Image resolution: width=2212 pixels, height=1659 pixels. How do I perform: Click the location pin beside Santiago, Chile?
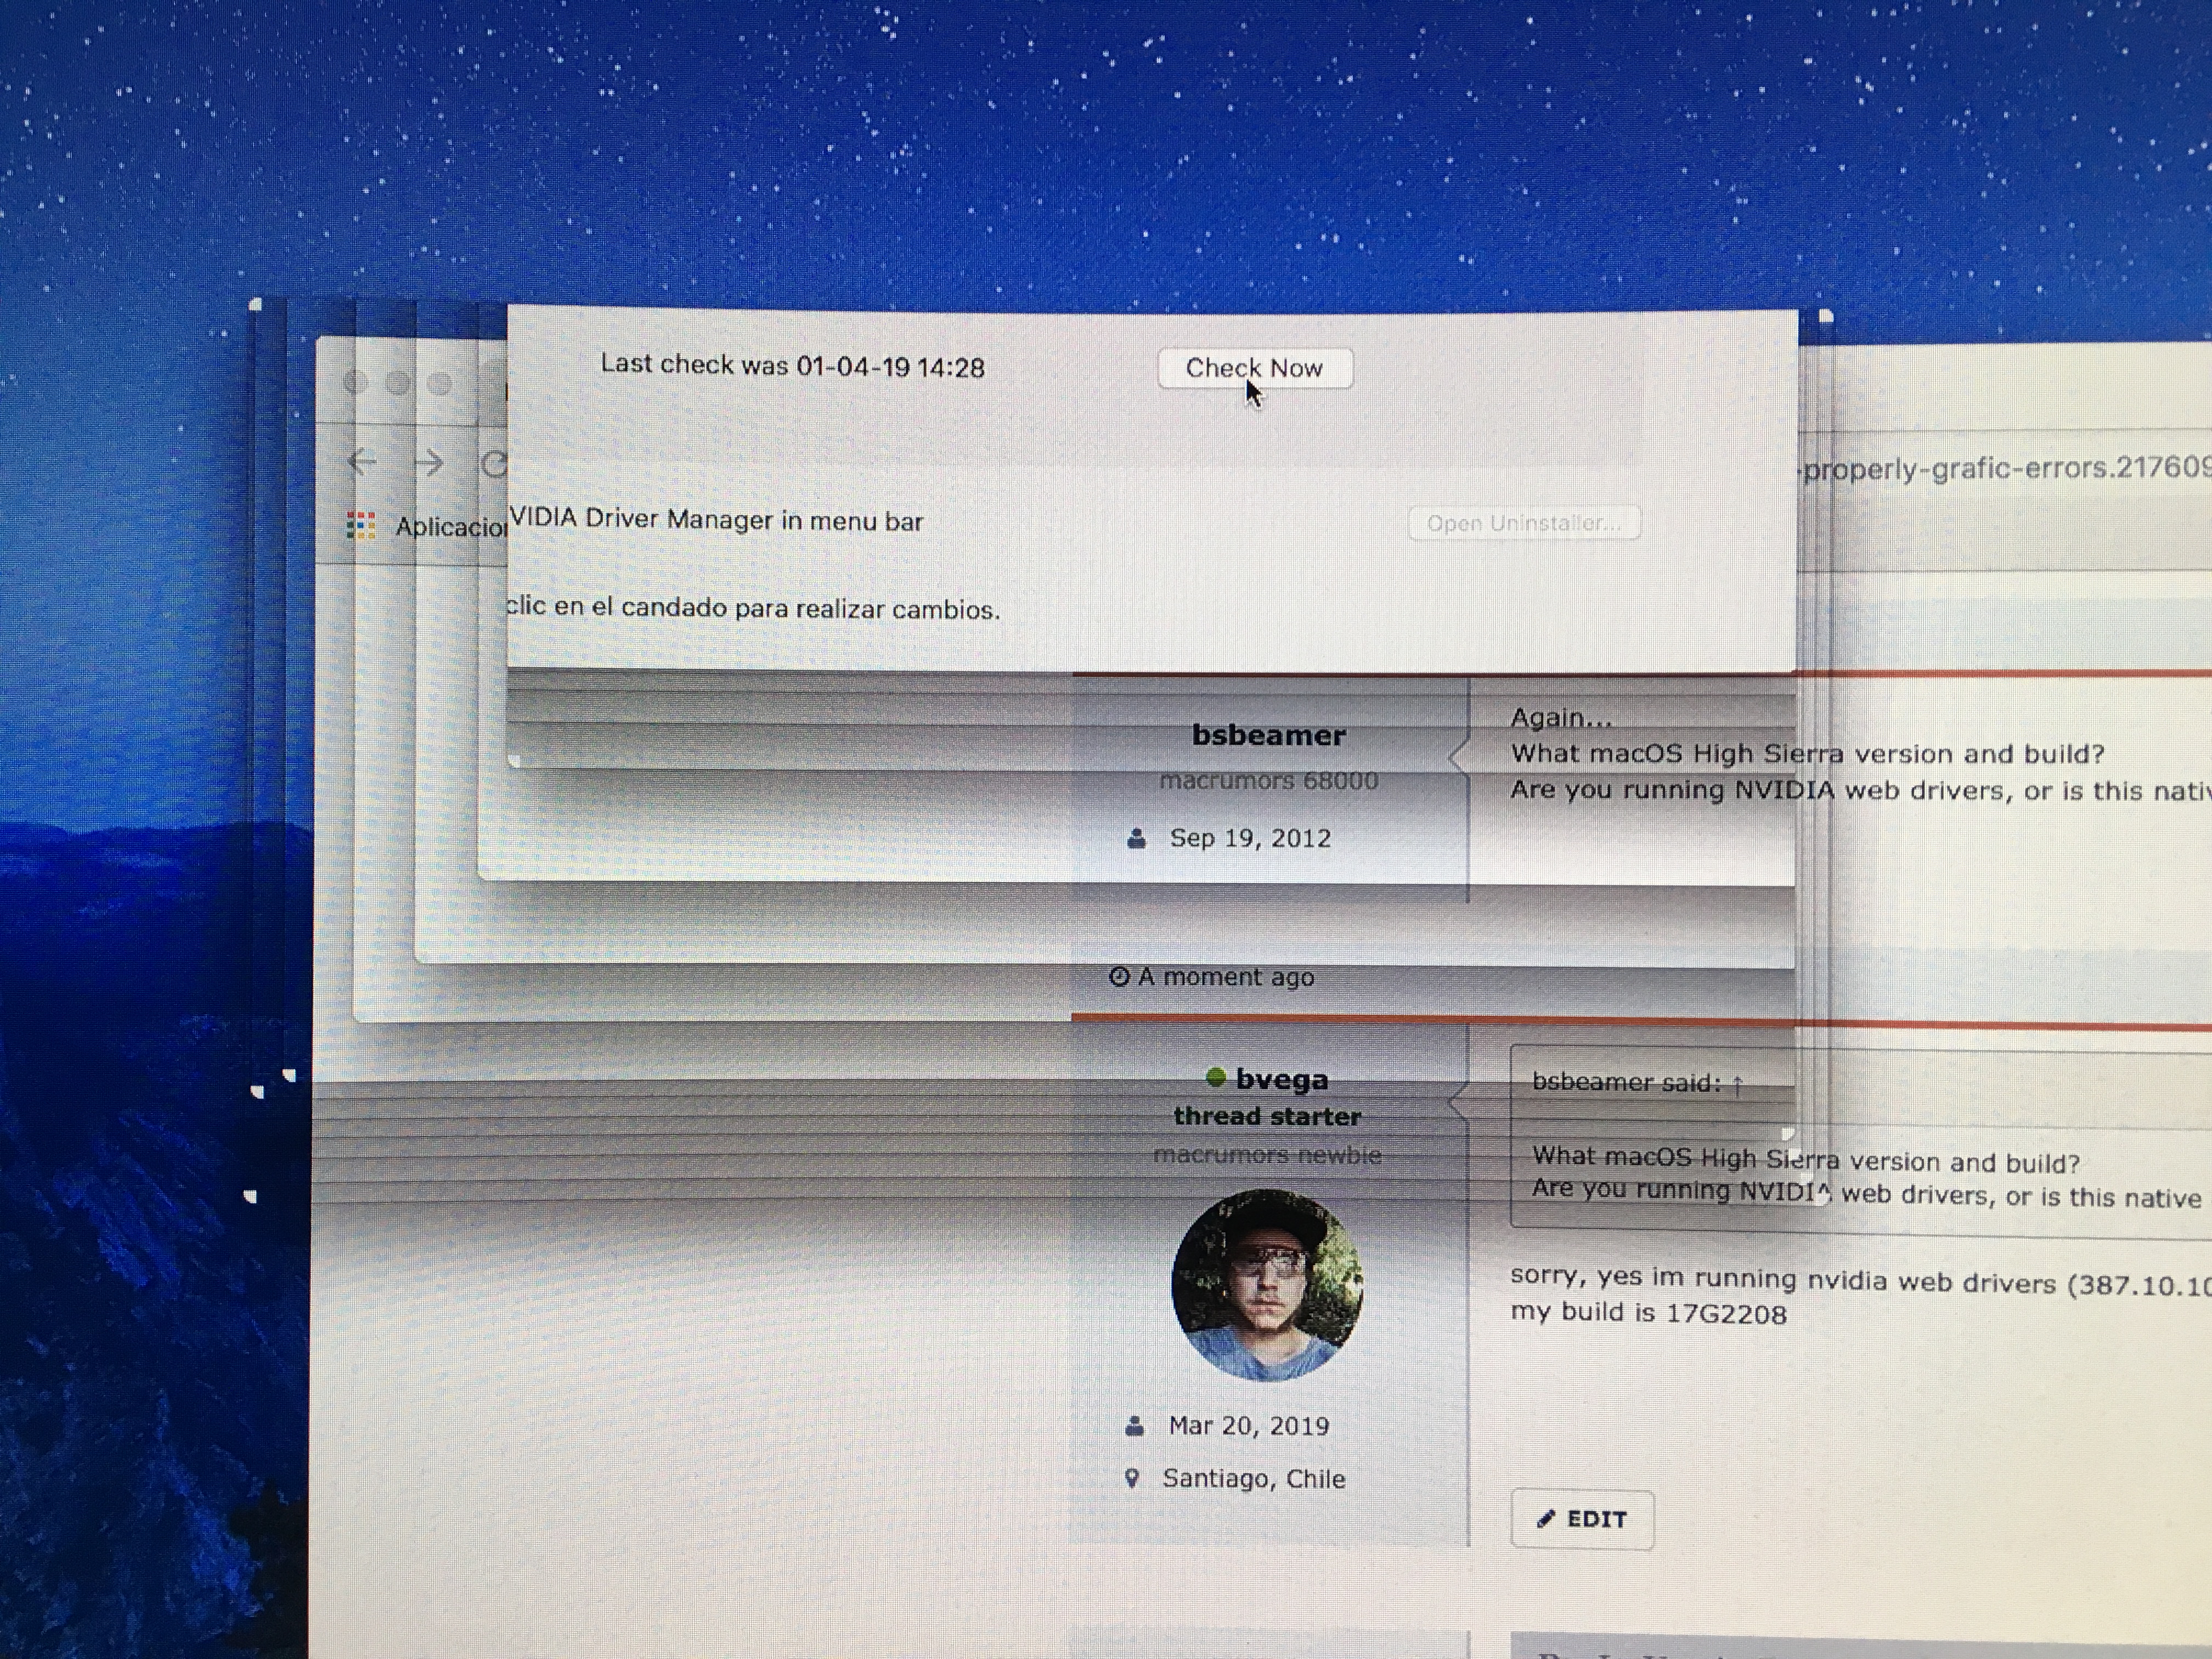(1132, 1478)
